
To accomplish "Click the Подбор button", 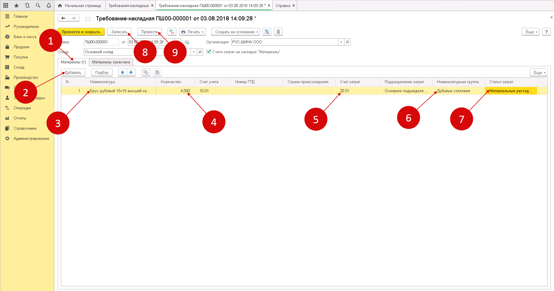I will coord(102,72).
